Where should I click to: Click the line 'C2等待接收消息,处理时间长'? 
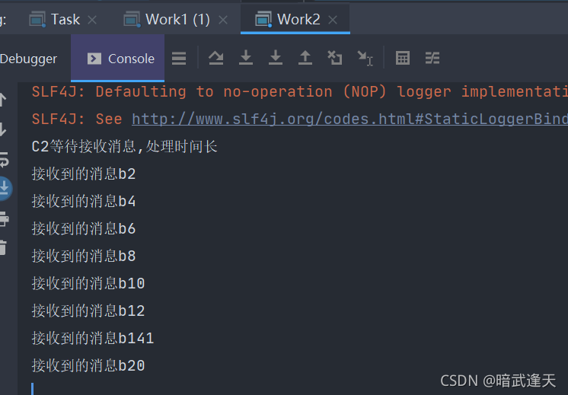click(x=124, y=147)
